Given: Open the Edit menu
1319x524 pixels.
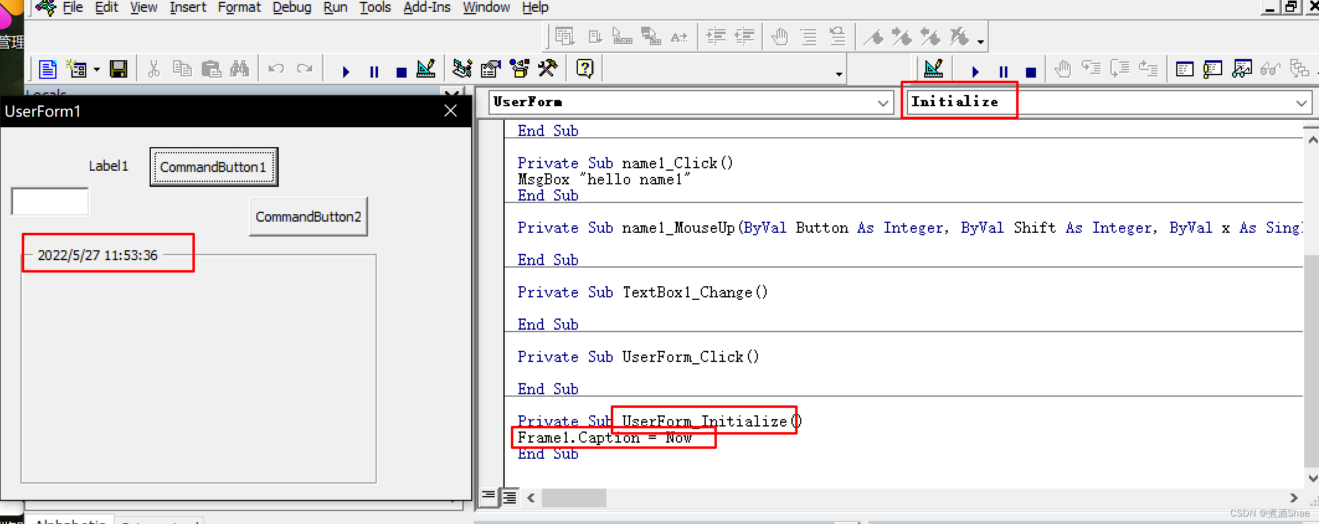Looking at the screenshot, I should [x=106, y=7].
